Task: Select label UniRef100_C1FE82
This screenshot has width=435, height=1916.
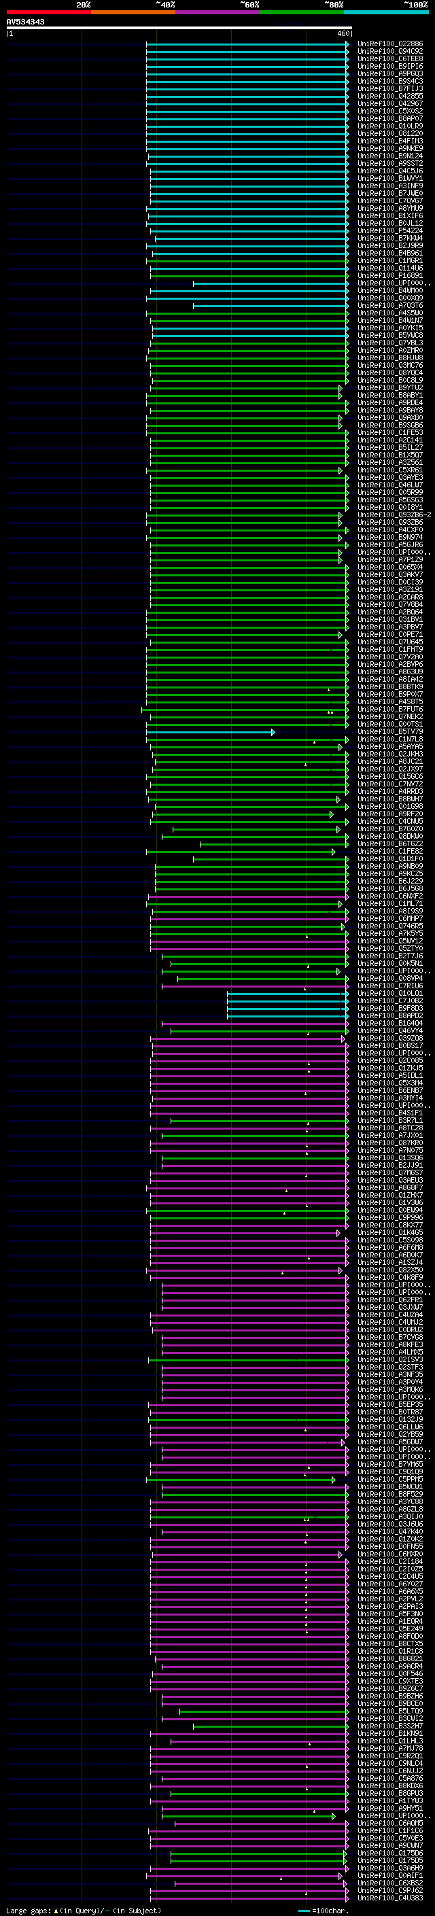Action: pos(389,852)
